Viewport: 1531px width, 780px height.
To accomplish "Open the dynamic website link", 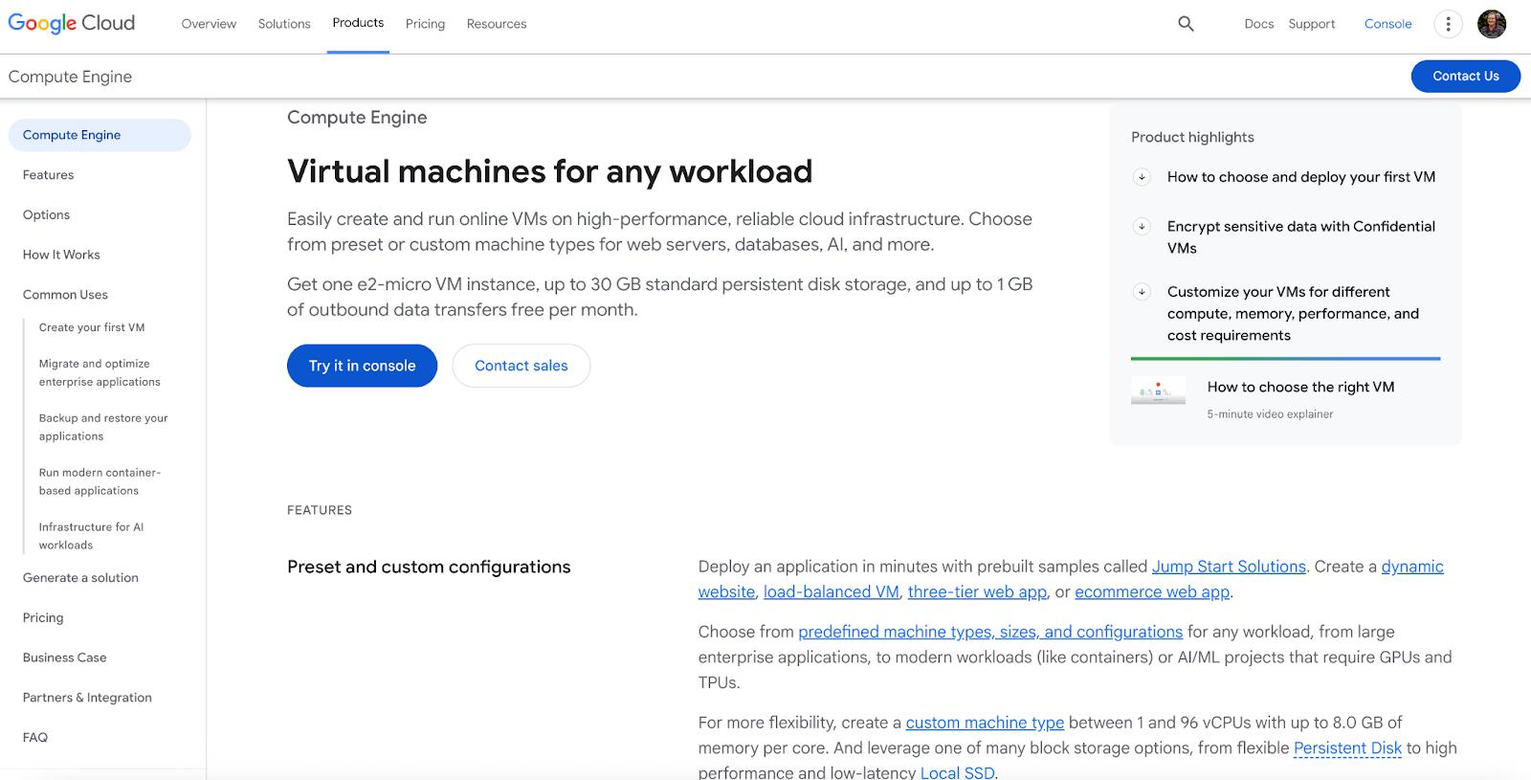I will 1412,567.
